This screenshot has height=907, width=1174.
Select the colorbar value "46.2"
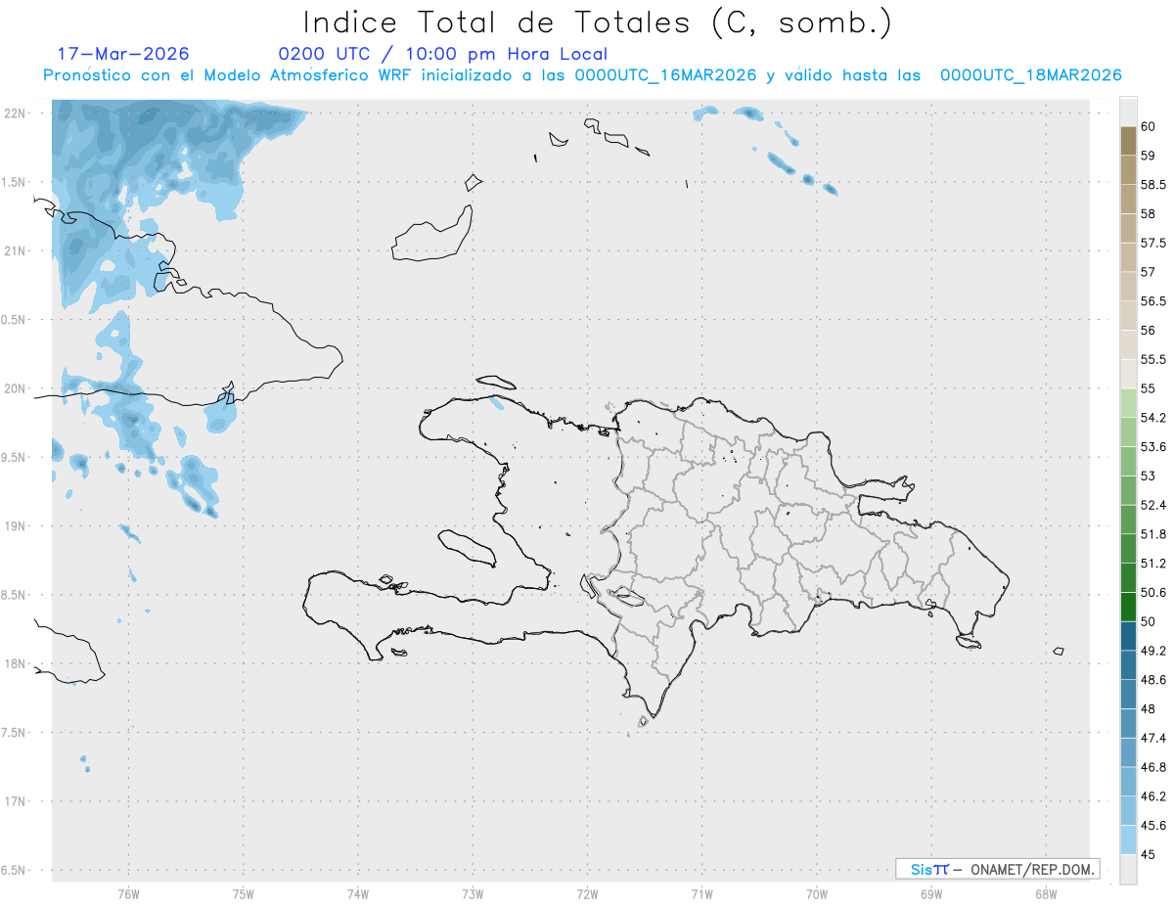pos(1152,796)
